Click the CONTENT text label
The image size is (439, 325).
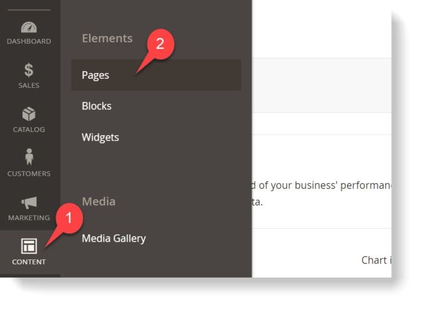pyautogui.click(x=29, y=262)
